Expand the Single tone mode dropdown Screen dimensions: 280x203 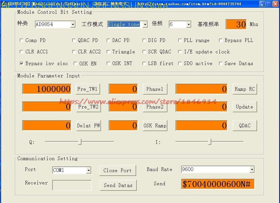(x=145, y=24)
